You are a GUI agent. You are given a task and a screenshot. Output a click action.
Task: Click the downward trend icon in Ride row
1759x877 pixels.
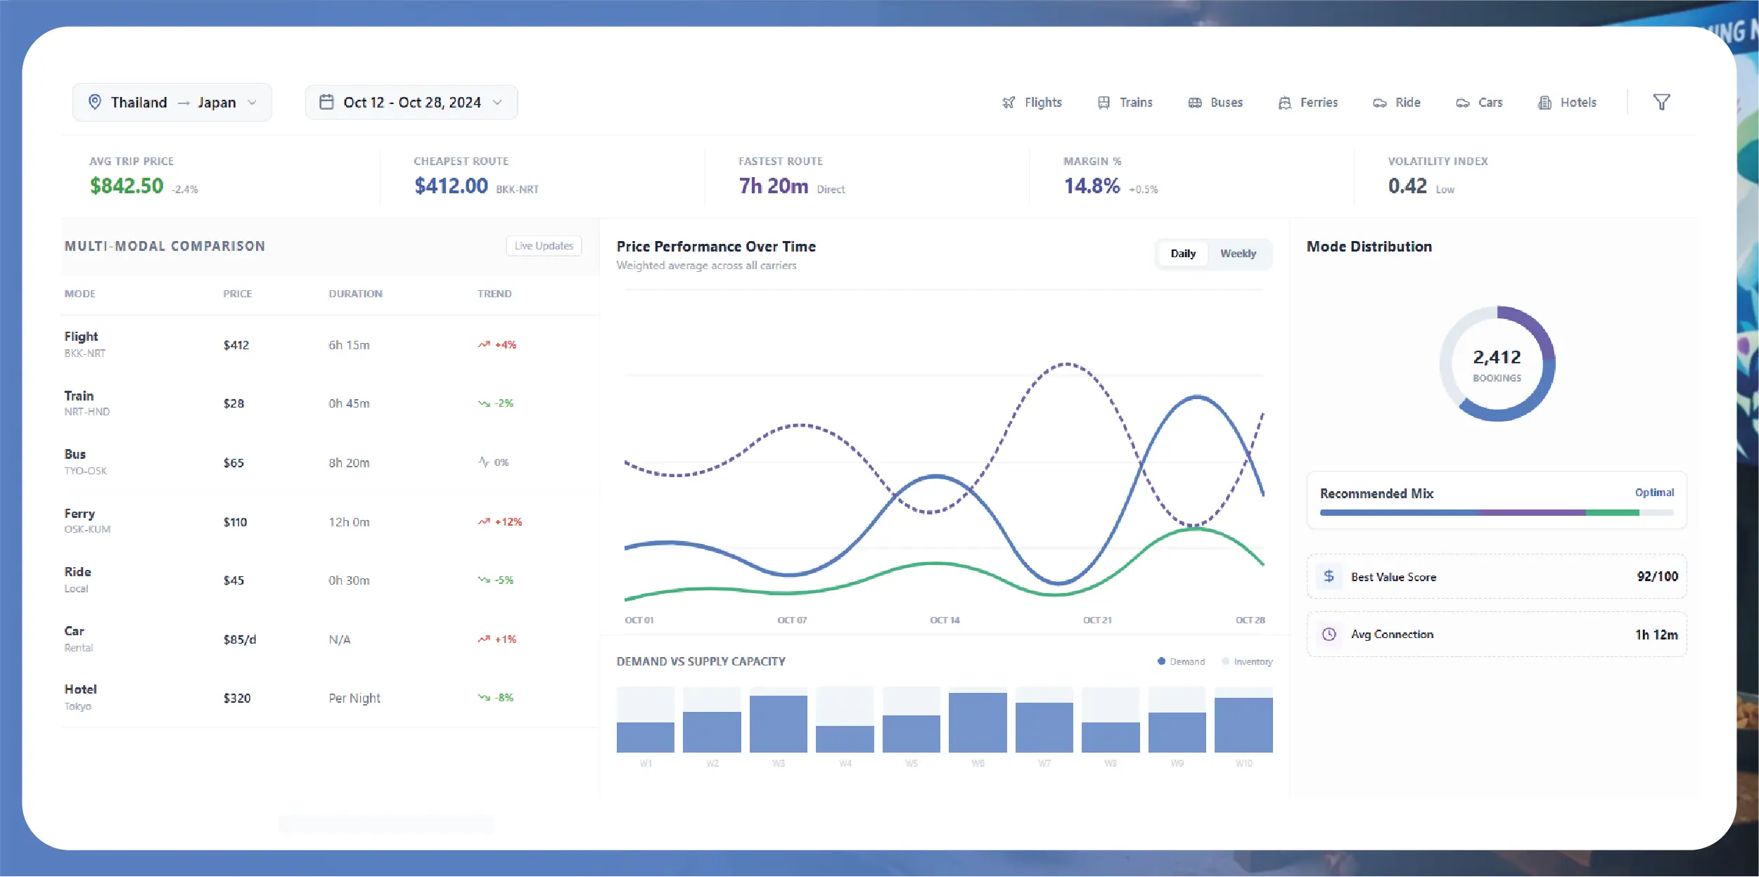point(484,580)
